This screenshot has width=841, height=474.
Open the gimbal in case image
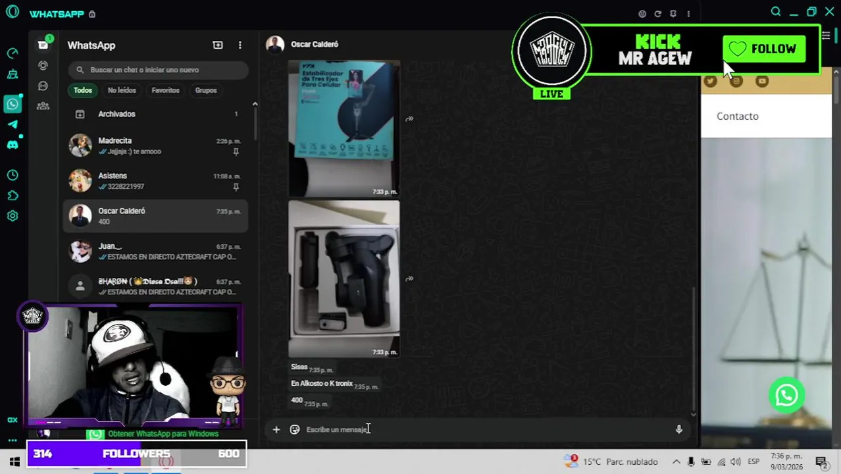(x=344, y=279)
